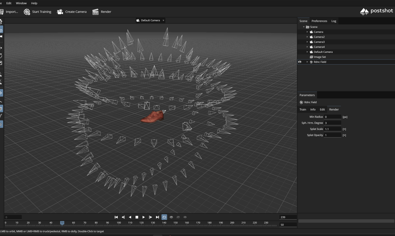The image size is (395, 236).
Task: Open the Default Camera dropdown above the viewport
Action: (150, 20)
